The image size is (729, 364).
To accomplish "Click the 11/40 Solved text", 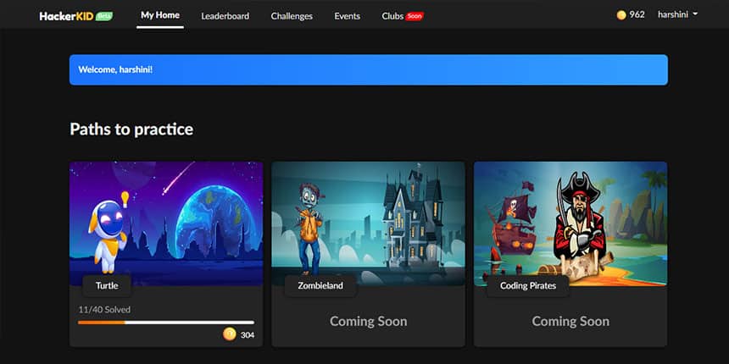I will pyautogui.click(x=104, y=310).
